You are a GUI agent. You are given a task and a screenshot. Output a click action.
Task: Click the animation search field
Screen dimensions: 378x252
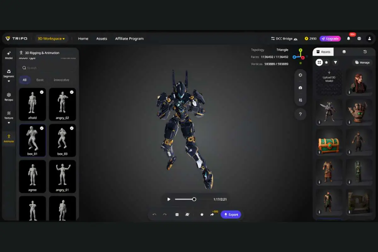pyautogui.click(x=47, y=68)
